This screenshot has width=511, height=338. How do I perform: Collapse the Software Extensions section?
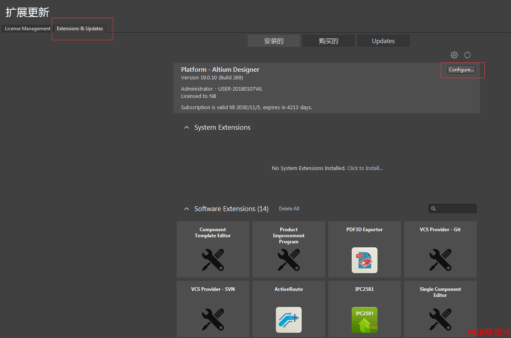[x=186, y=209]
